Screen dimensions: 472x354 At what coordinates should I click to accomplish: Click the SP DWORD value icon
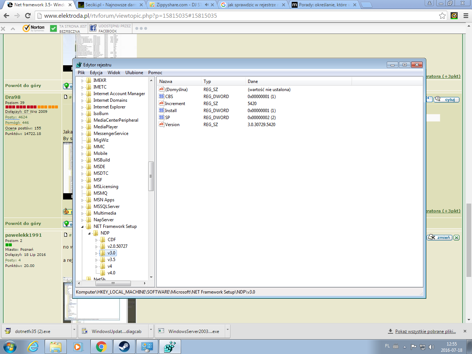point(161,117)
